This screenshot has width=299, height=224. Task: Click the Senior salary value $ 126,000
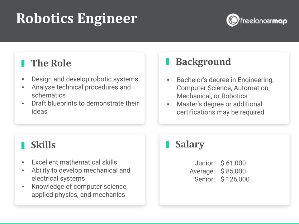(x=235, y=179)
